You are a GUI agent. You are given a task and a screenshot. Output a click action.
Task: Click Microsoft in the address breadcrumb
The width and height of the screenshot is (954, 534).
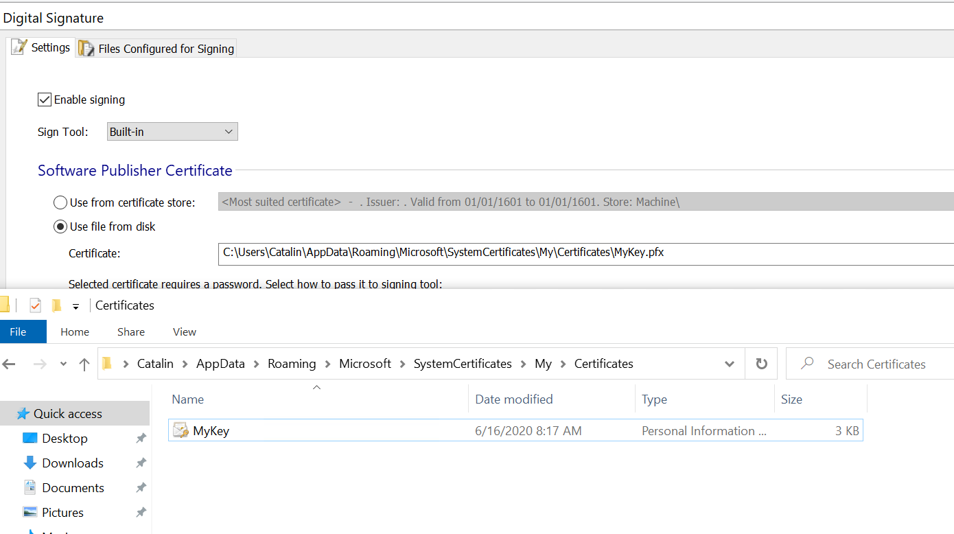pos(365,364)
